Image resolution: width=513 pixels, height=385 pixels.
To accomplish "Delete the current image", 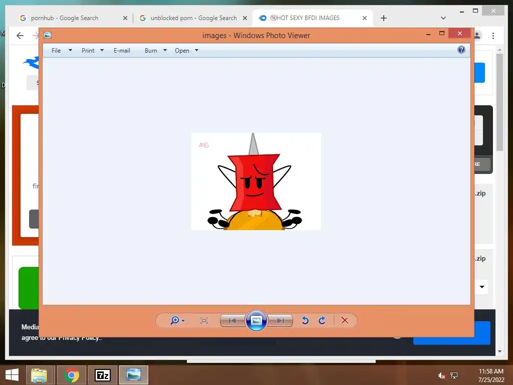I will point(345,320).
